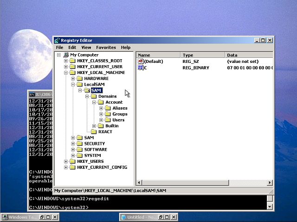
Task: Click the My Computer icon in tree
Action: click(x=66, y=55)
